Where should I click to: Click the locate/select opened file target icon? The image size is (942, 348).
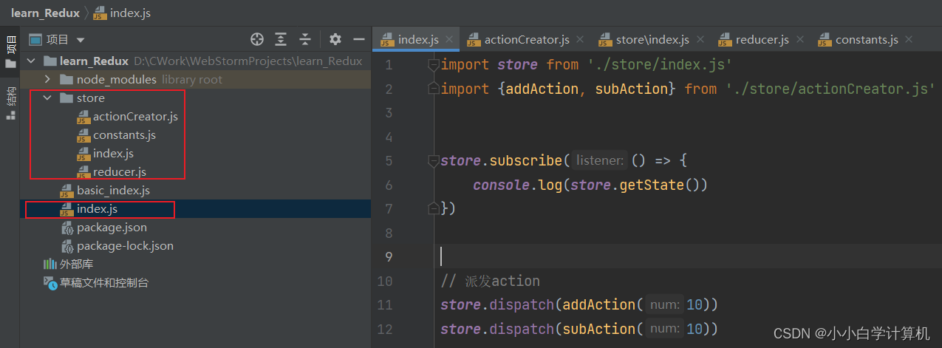click(257, 39)
